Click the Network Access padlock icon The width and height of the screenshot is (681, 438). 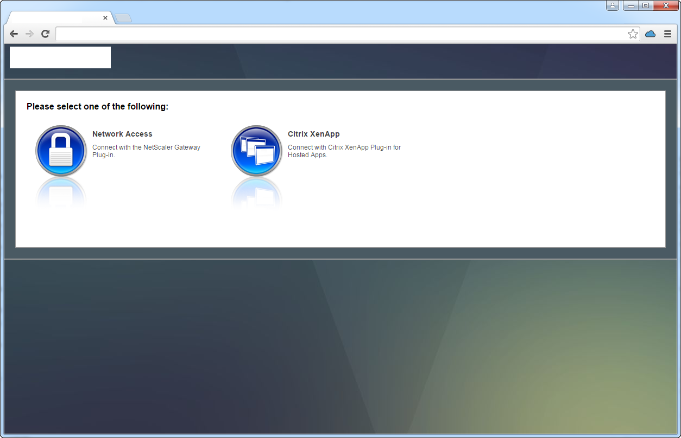(61, 151)
